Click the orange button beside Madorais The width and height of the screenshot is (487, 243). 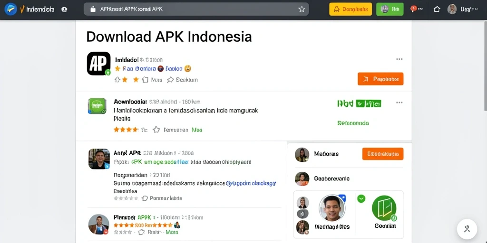[383, 154]
